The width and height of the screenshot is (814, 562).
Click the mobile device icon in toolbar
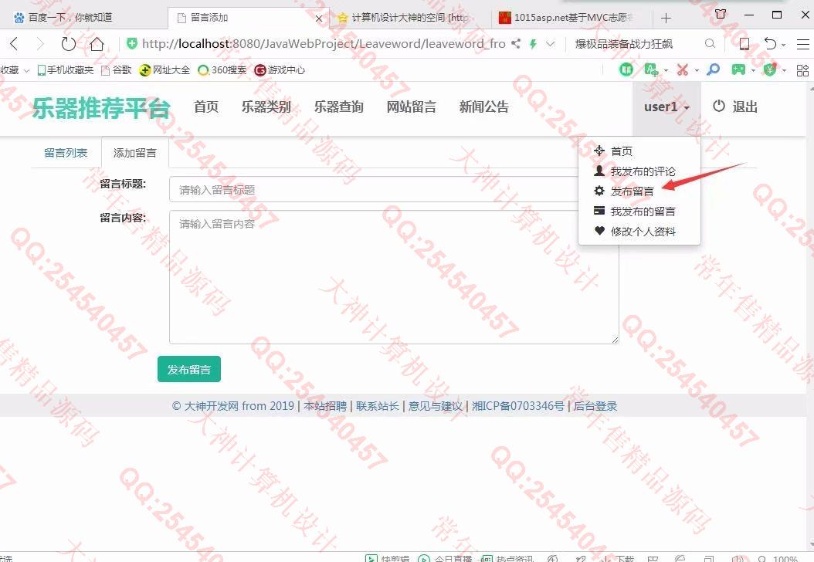pyautogui.click(x=744, y=43)
